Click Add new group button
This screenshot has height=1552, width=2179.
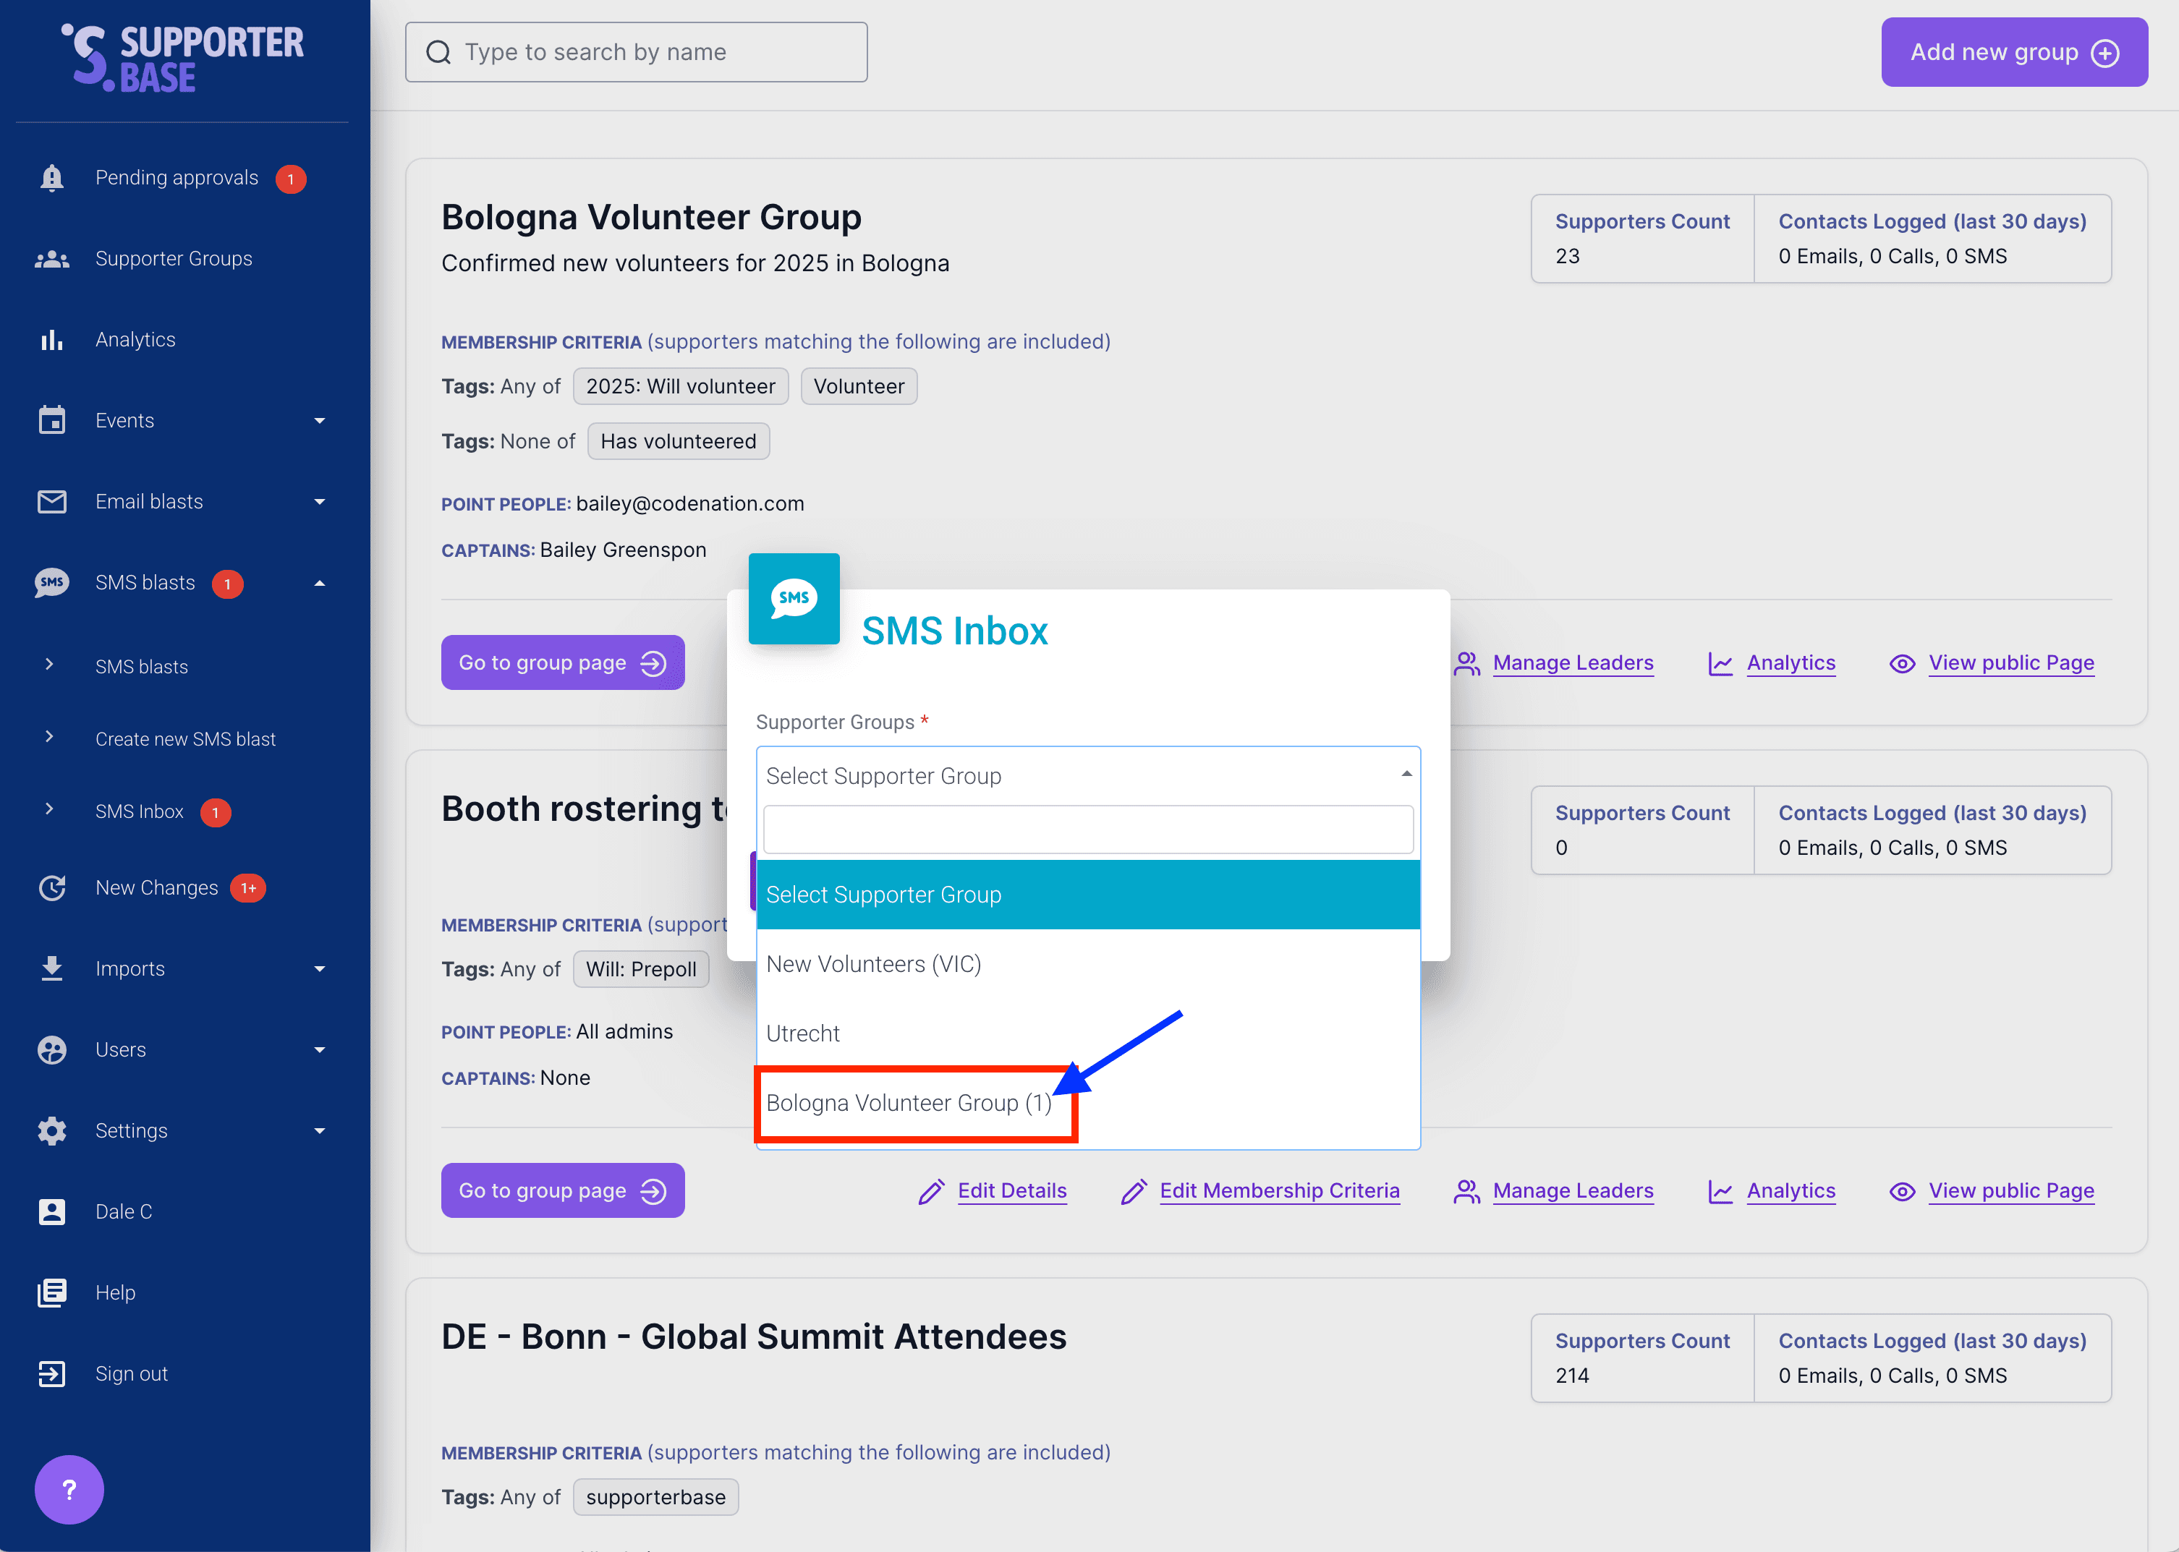click(2013, 53)
